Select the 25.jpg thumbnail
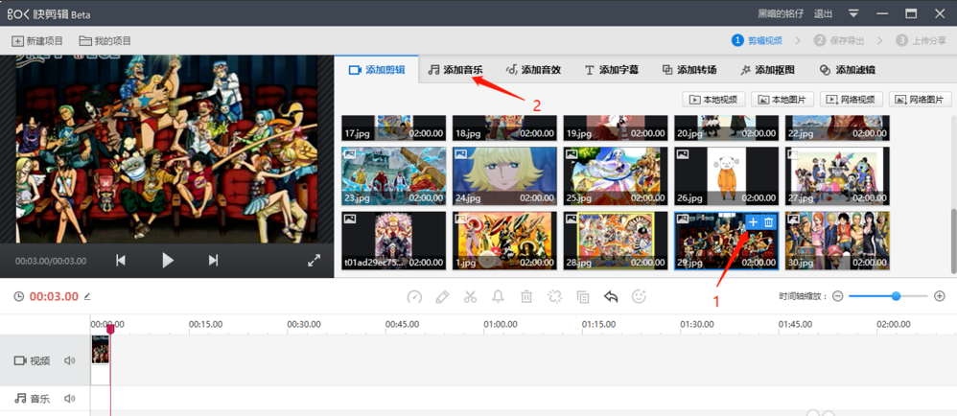The image size is (957, 416). (x=616, y=175)
